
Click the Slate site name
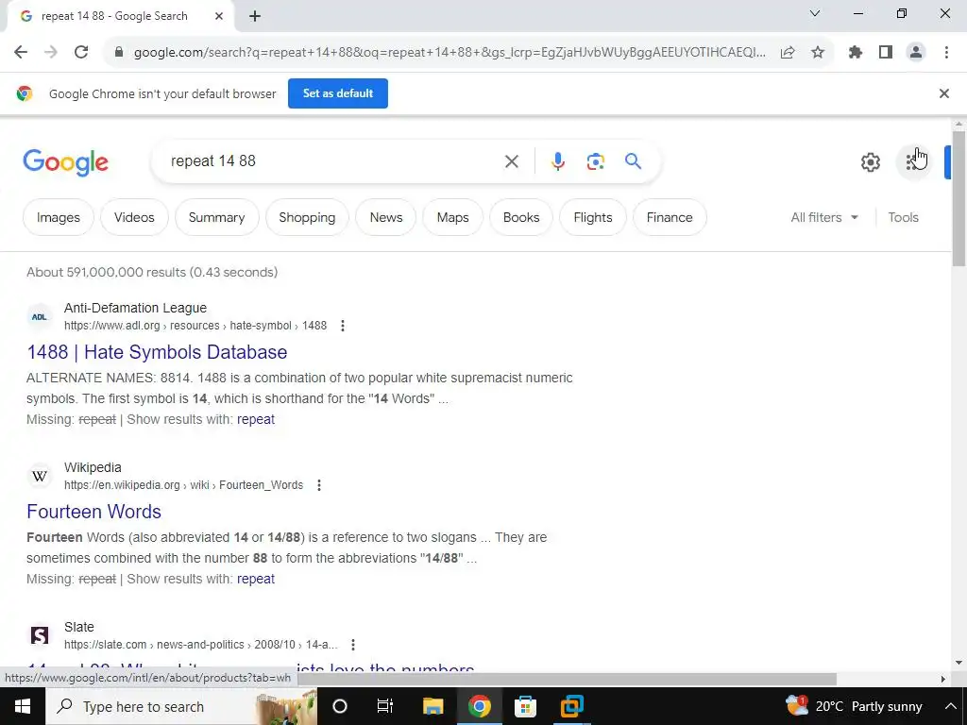(x=79, y=627)
